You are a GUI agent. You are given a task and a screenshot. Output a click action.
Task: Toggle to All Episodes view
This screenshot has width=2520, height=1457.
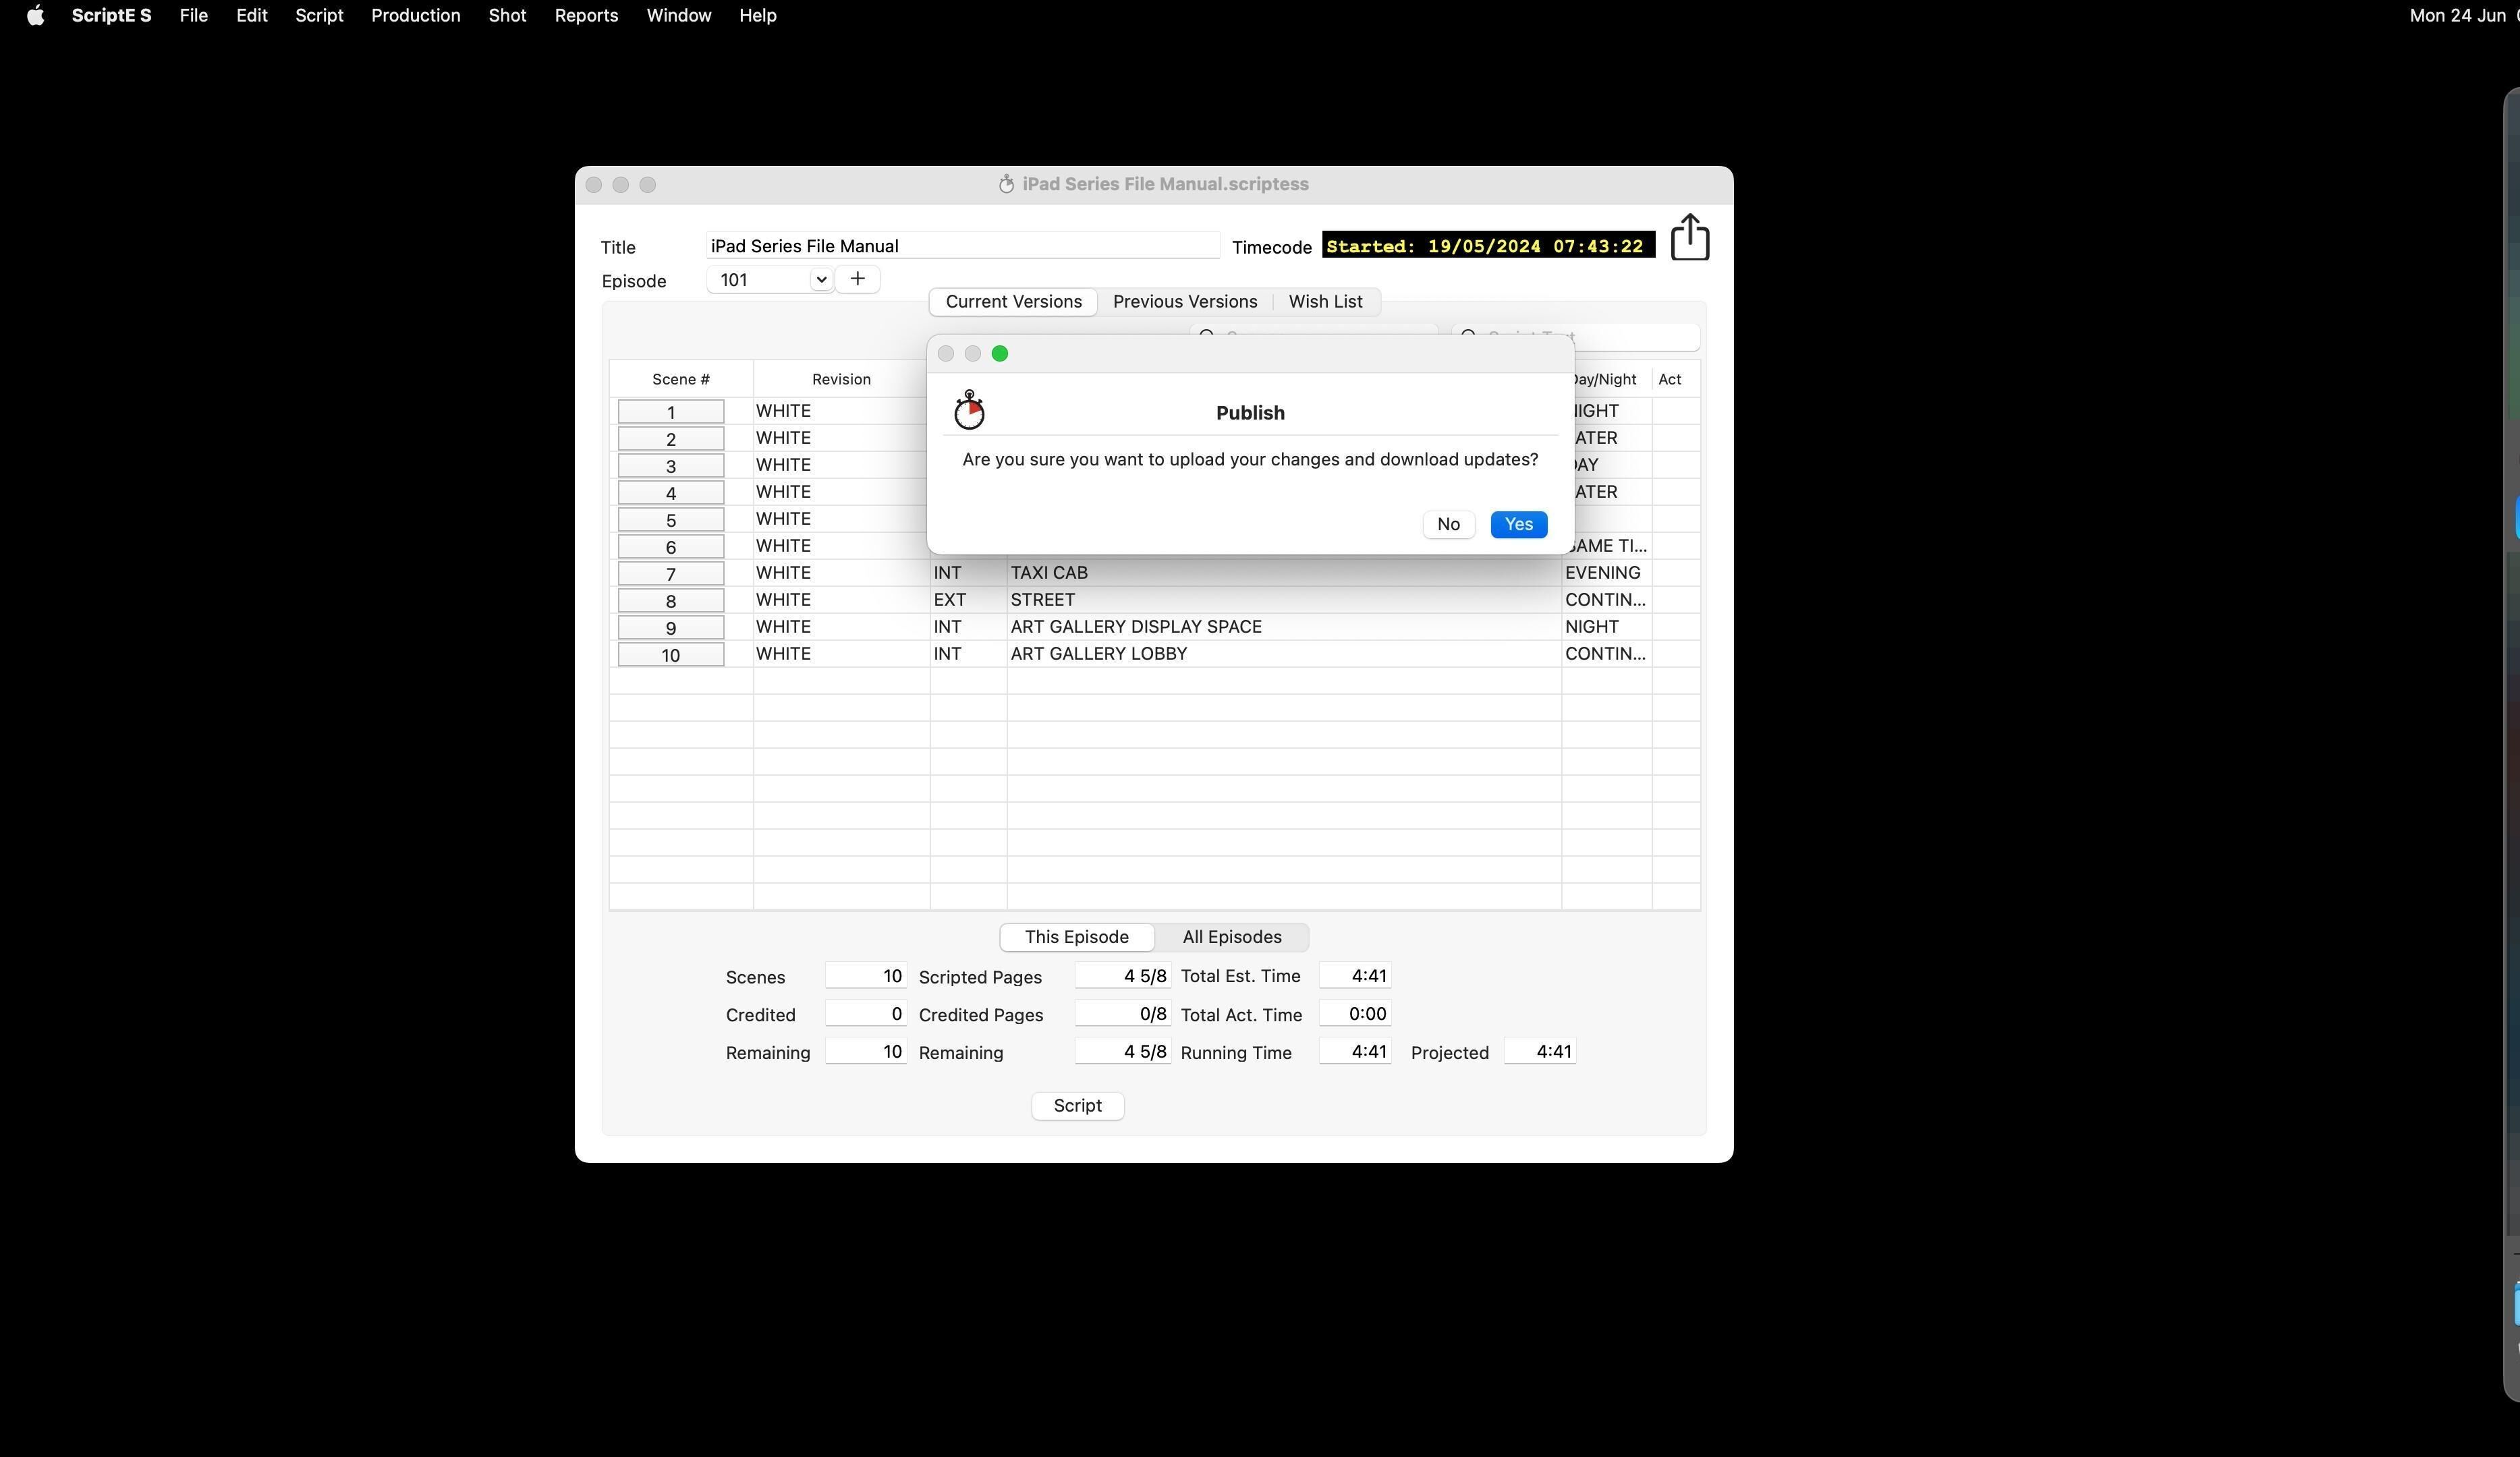coord(1231,937)
